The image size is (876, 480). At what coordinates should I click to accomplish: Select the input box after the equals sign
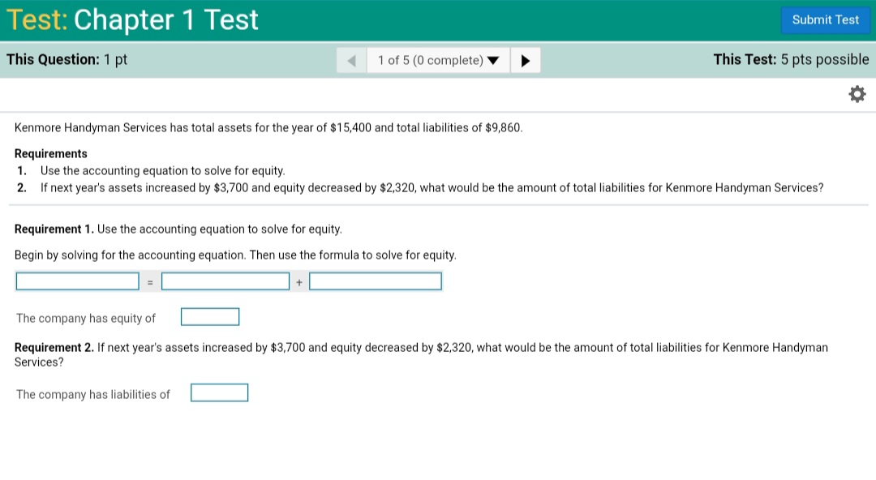coord(225,281)
